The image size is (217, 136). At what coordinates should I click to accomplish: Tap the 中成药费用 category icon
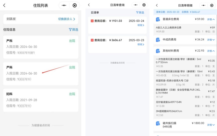[x=158, y=40]
